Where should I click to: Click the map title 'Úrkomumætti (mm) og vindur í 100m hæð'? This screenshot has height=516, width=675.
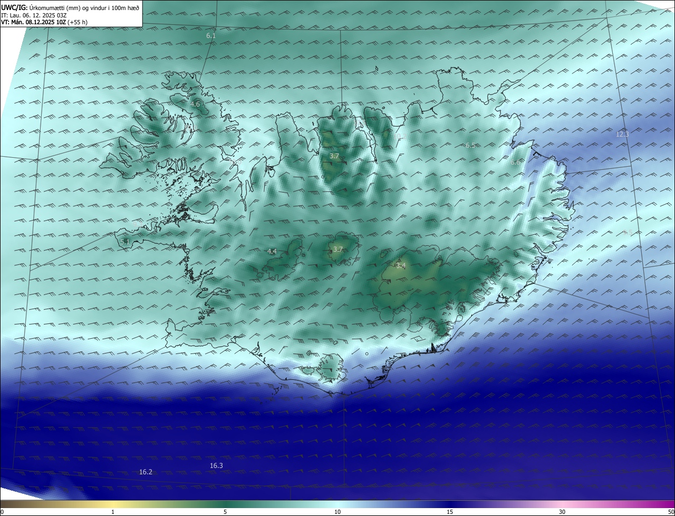click(x=83, y=8)
